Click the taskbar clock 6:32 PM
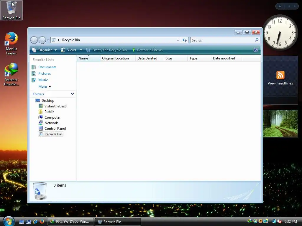Viewport: 302px width, 226px height. [x=290, y=221]
